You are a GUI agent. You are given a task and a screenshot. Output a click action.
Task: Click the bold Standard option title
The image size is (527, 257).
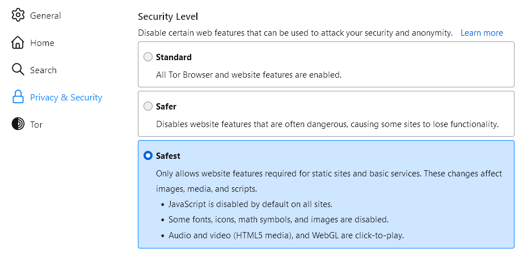click(x=174, y=57)
